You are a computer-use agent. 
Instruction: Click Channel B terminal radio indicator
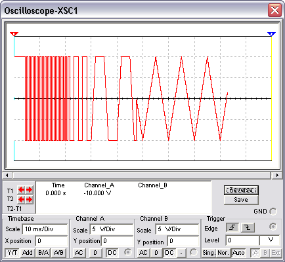click(193, 252)
